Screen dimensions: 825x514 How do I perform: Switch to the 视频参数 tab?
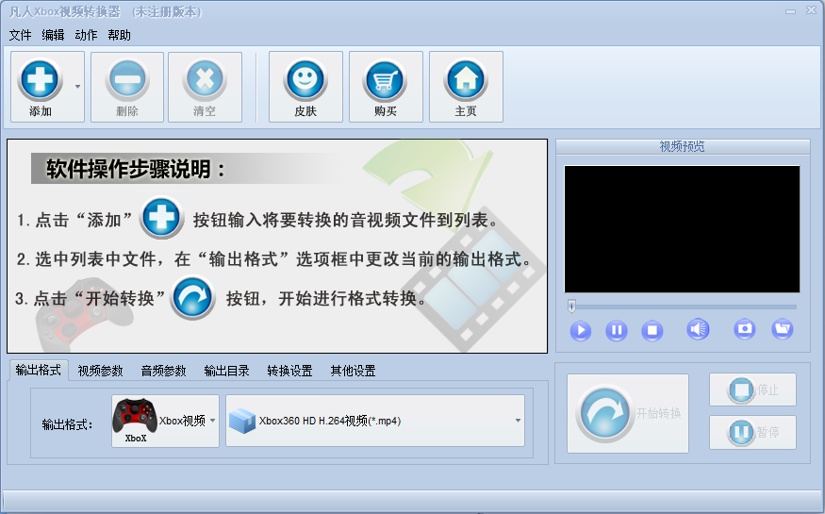pyautogui.click(x=101, y=371)
